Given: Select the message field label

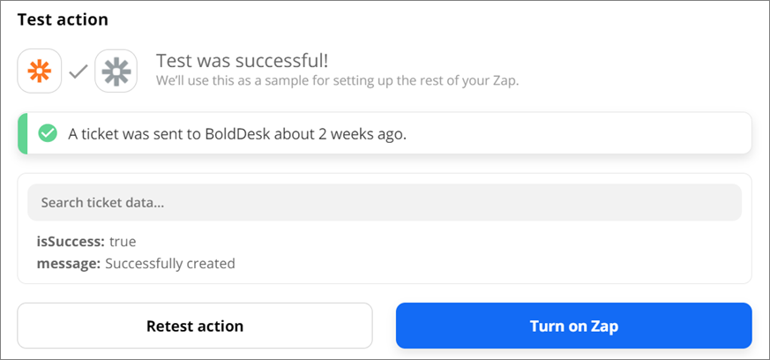Looking at the screenshot, I should [69, 264].
